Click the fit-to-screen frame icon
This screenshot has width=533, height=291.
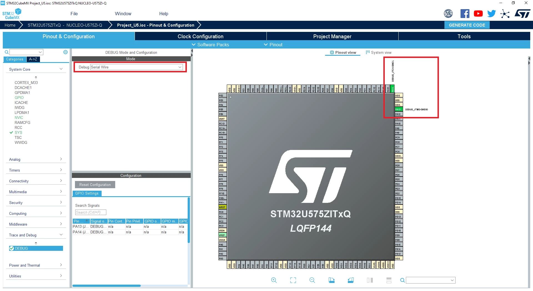[x=293, y=280]
